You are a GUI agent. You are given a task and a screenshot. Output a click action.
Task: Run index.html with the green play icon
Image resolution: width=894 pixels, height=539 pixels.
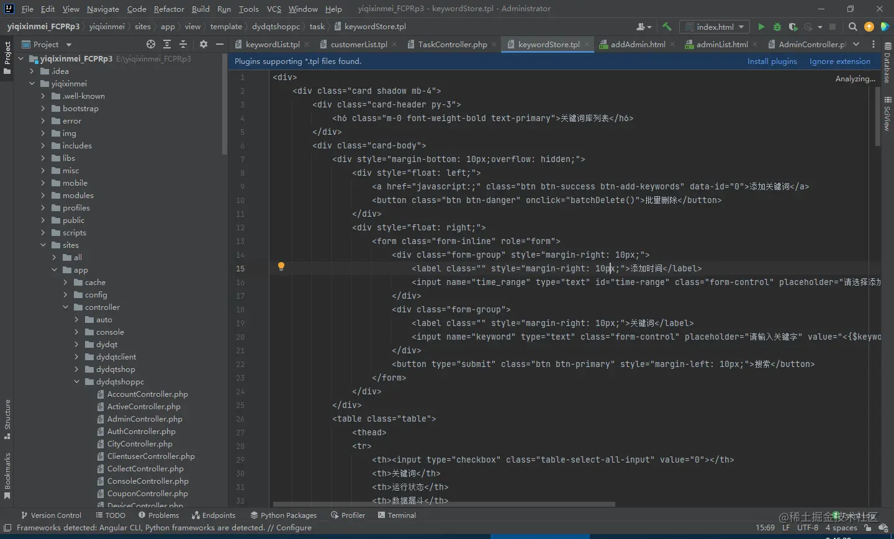click(x=761, y=27)
